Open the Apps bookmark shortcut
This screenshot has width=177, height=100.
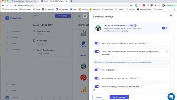point(6,9)
